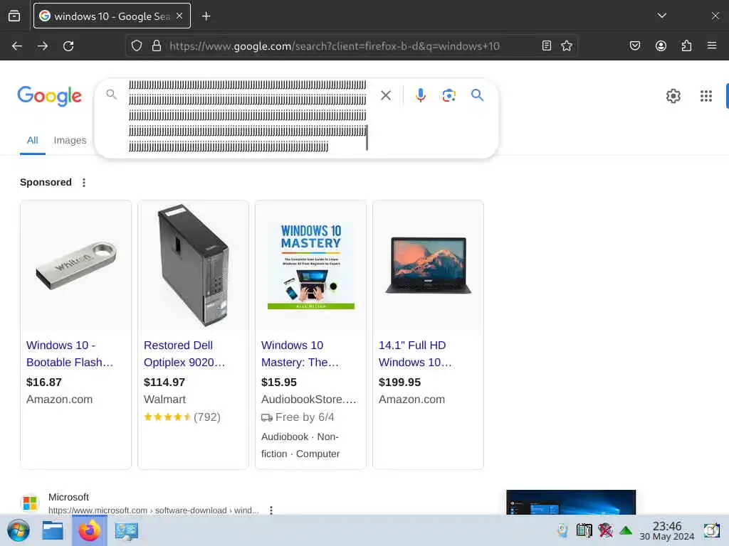This screenshot has width=729, height=546.
Task: Open extensions puzzle icon
Action: [x=686, y=45]
